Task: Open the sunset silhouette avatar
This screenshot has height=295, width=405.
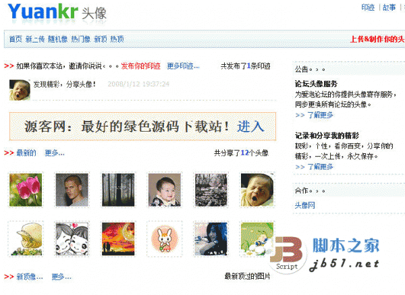Action: tap(118, 239)
